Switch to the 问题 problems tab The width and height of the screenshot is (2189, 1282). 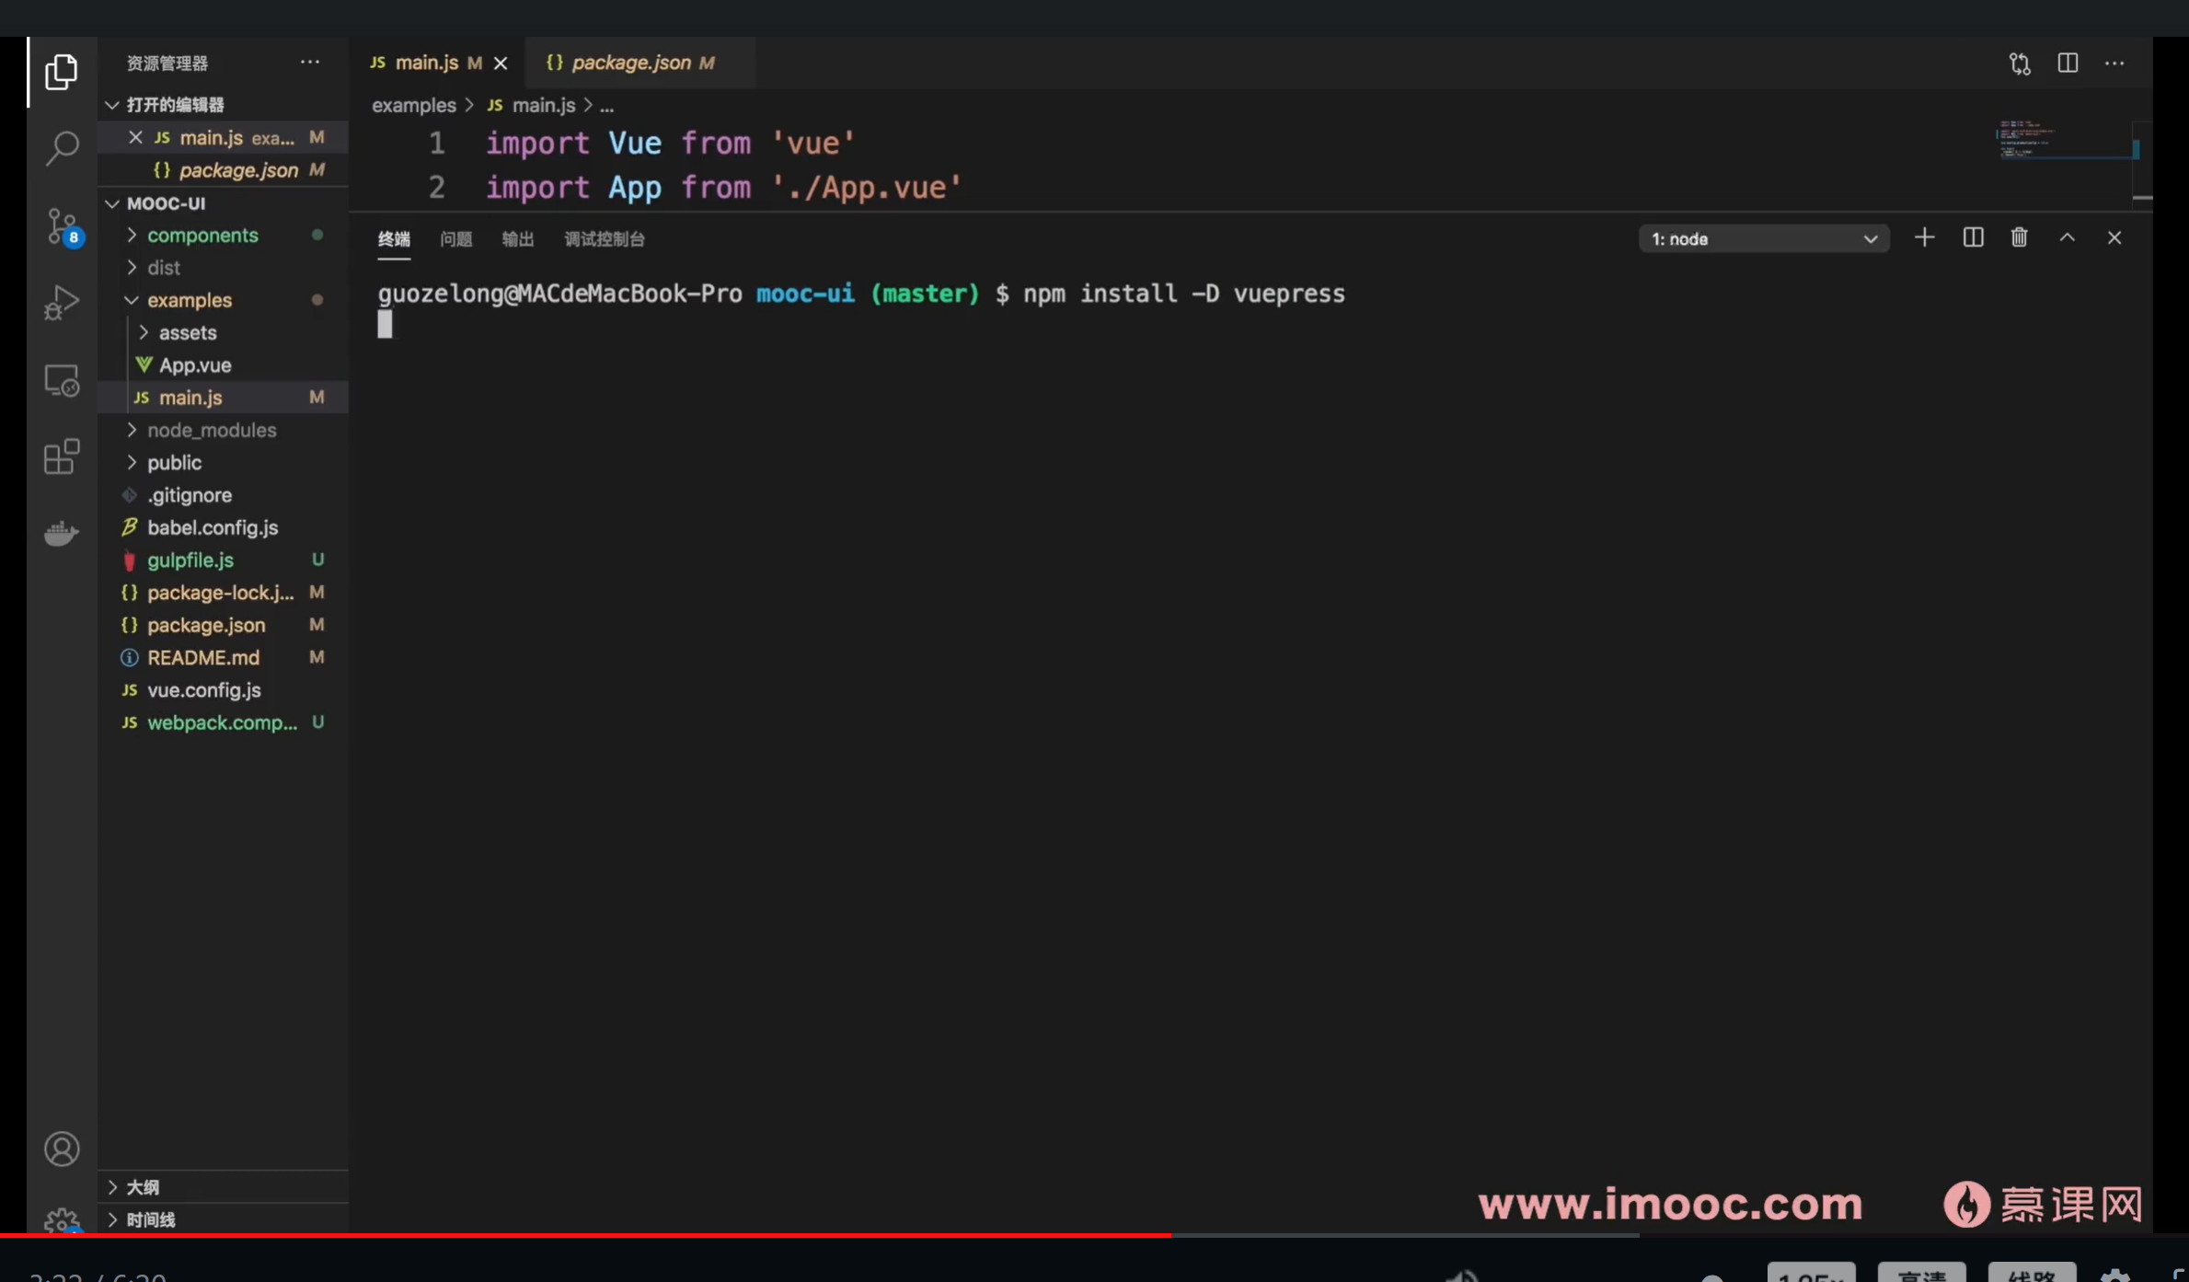pos(455,239)
